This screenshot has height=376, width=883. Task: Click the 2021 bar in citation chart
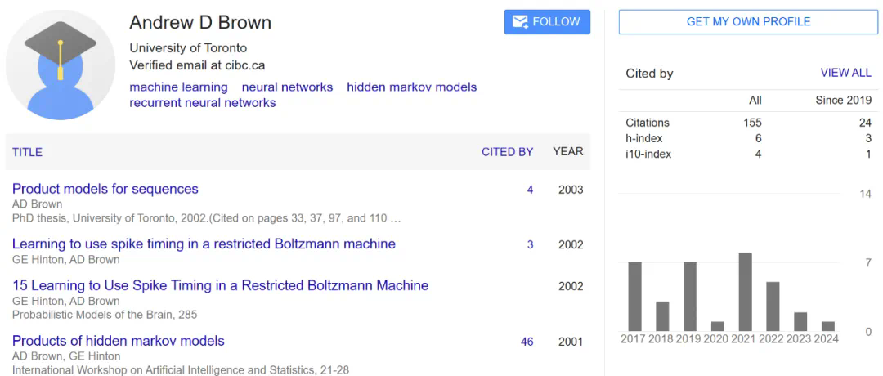point(745,292)
